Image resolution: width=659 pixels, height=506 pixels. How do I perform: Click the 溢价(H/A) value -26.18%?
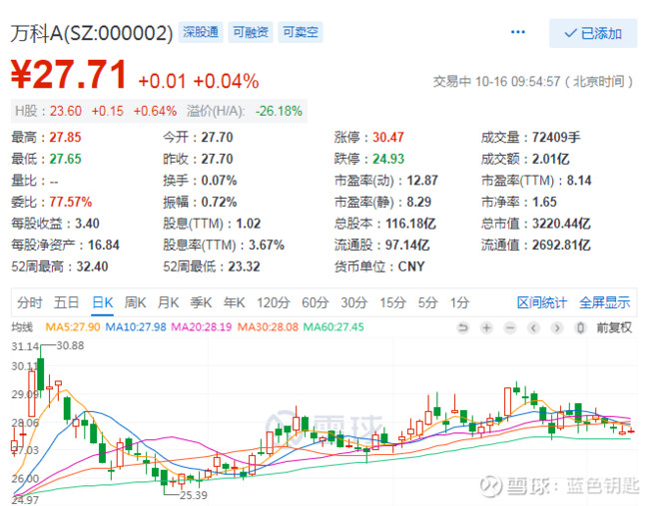[279, 111]
